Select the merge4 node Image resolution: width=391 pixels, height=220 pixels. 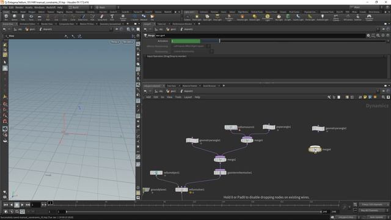(315, 149)
